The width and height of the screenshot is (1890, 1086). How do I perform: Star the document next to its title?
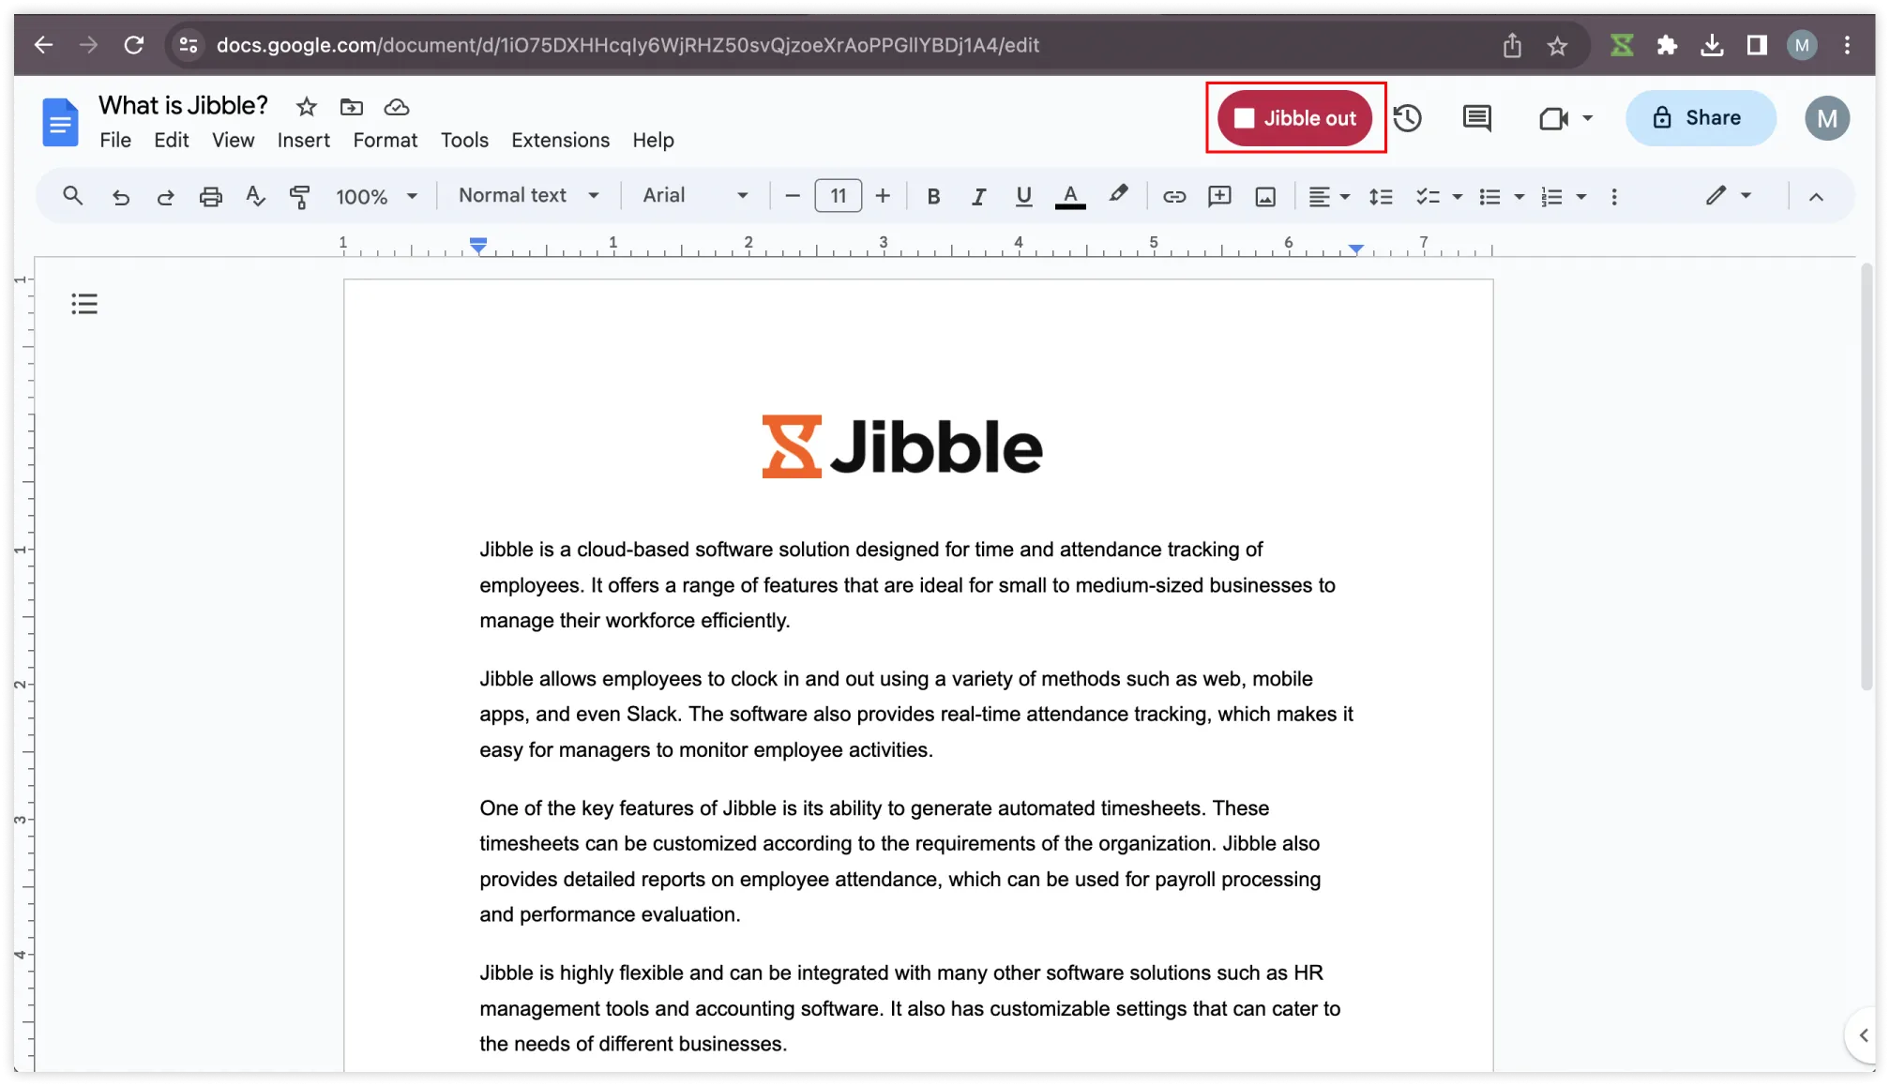tap(305, 107)
